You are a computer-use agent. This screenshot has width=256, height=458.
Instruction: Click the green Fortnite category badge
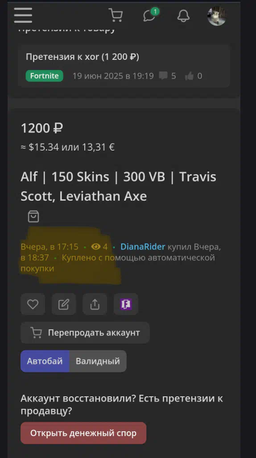(44, 76)
